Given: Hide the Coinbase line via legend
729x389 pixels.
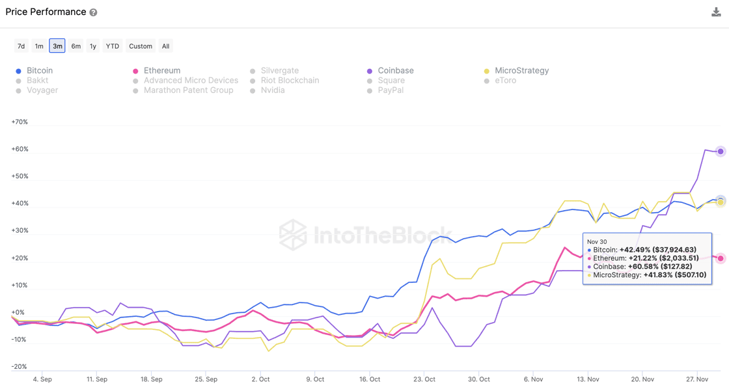Looking at the screenshot, I should (395, 70).
